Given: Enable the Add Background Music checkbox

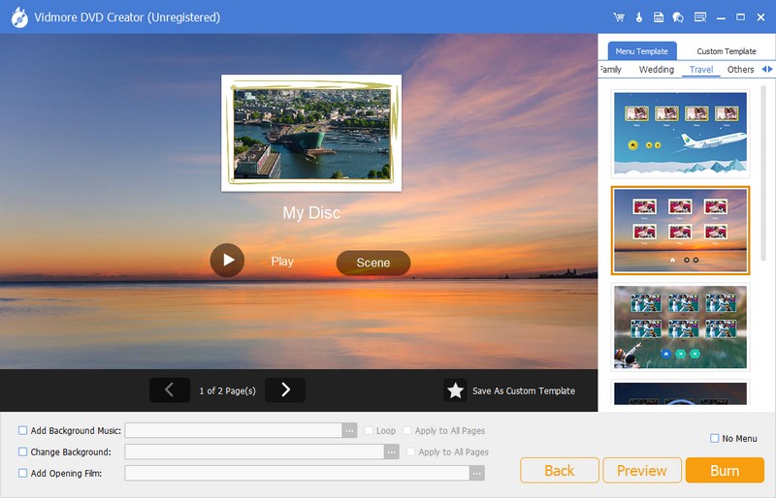Looking at the screenshot, I should [23, 430].
